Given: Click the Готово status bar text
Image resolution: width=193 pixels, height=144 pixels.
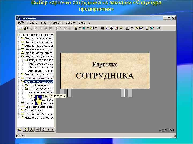Looking at the screenshot, I should [x=21, y=136].
